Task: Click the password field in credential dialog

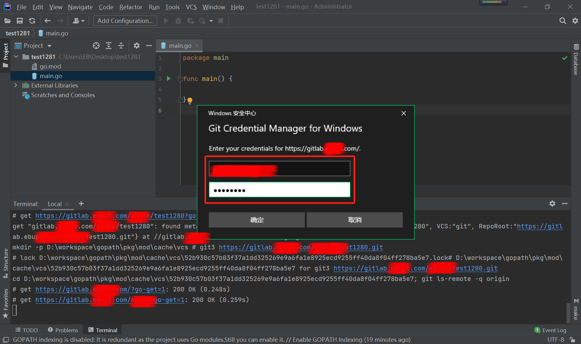Action: [x=279, y=190]
